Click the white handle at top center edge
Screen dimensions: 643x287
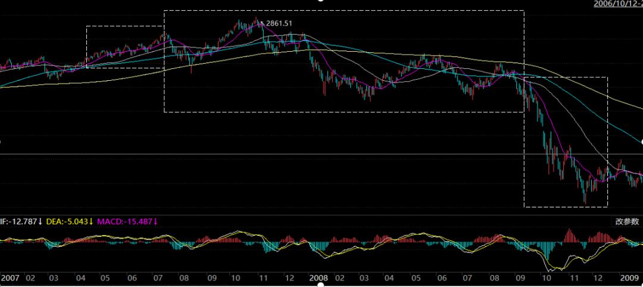[x=321, y=1]
